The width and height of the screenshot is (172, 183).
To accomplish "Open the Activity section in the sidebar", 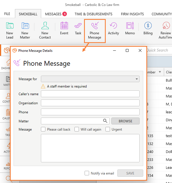I will (x=5, y=148).
